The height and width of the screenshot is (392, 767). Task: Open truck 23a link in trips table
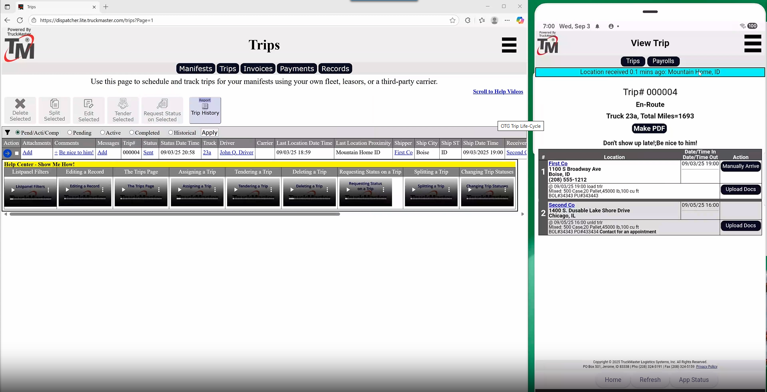click(207, 152)
